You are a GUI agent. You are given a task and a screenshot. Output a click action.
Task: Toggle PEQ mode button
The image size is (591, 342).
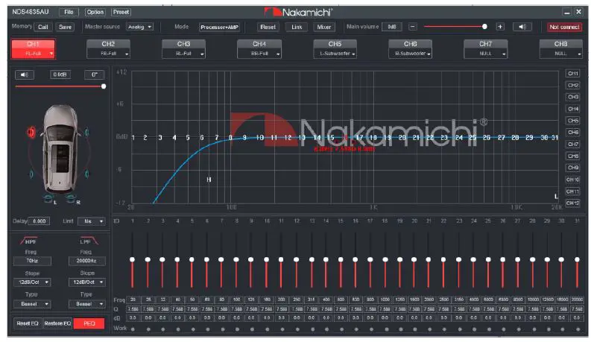89,323
